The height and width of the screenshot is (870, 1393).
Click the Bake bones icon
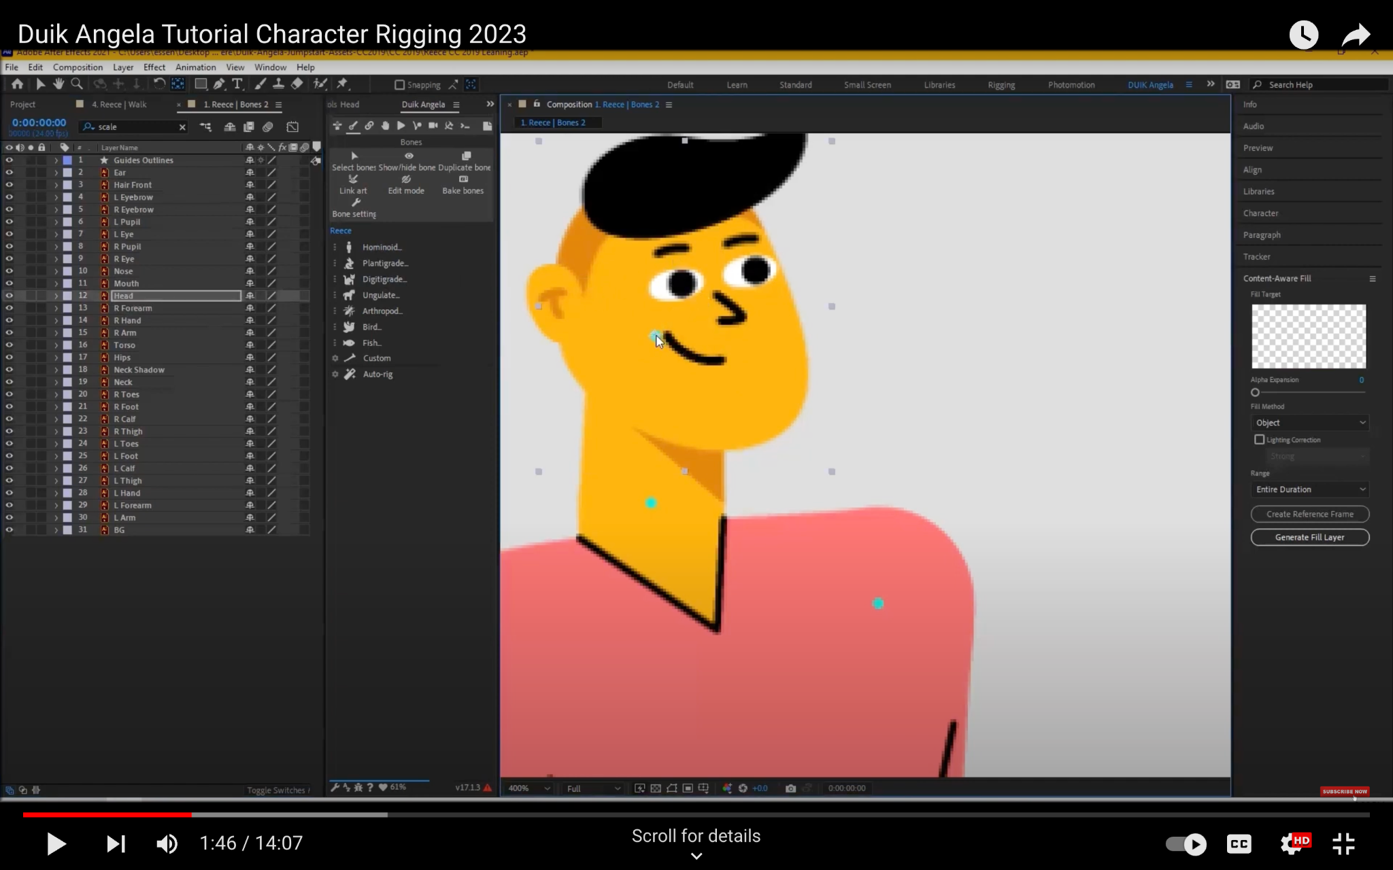coord(463,179)
